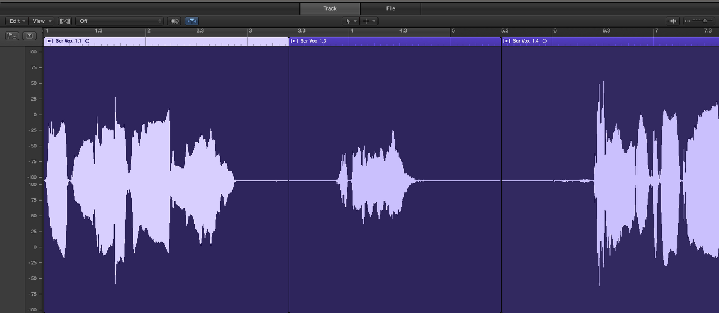
Task: Open the Pointer left-click tool menu
Action: (x=351, y=21)
